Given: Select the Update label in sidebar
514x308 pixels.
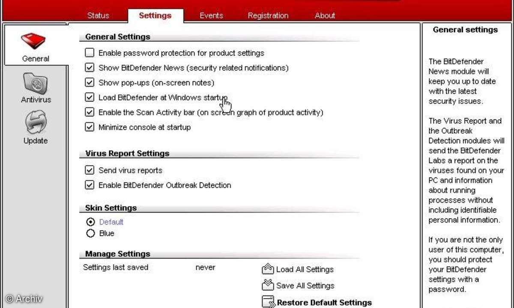Looking at the screenshot, I should [36, 141].
